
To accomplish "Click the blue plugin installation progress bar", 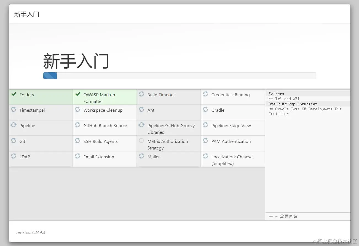I will [50, 76].
